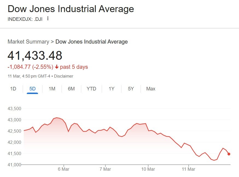239x177 pixels.
Task: Click the 11 Mar date label on the axis
Action: click(189, 169)
